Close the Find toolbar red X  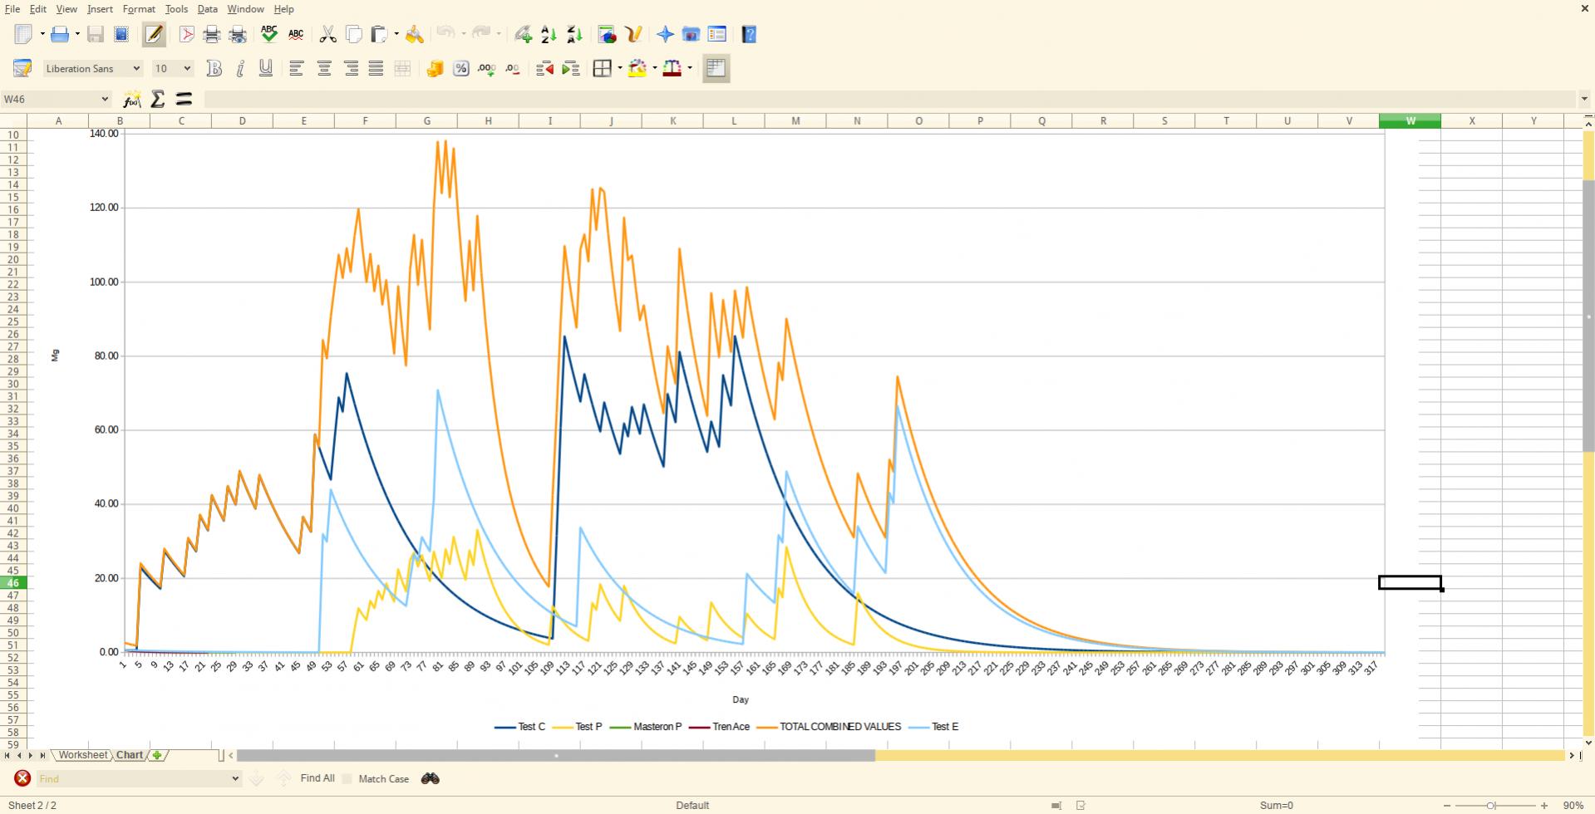tap(22, 778)
